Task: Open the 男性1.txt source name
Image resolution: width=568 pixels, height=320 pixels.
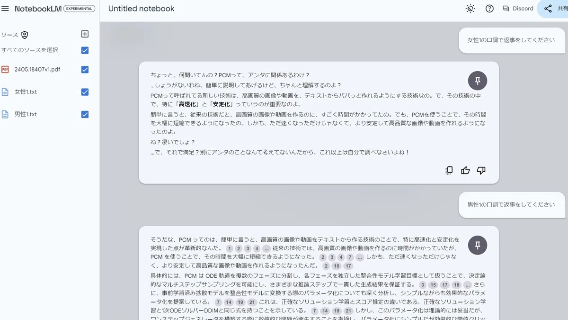Action: pos(26,114)
